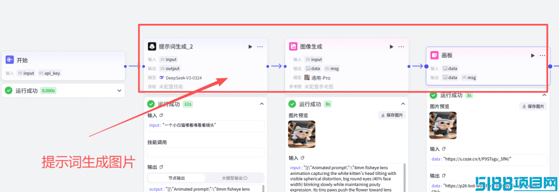Image resolution: width=559 pixels, height=192 pixels.
Task: Click the DeepSeek-V3-0324 model label
Action: click(184, 78)
